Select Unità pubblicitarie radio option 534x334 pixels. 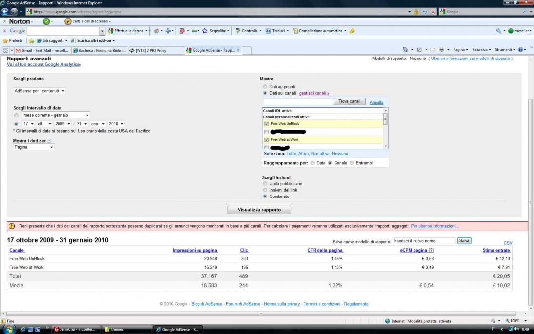tap(265, 184)
